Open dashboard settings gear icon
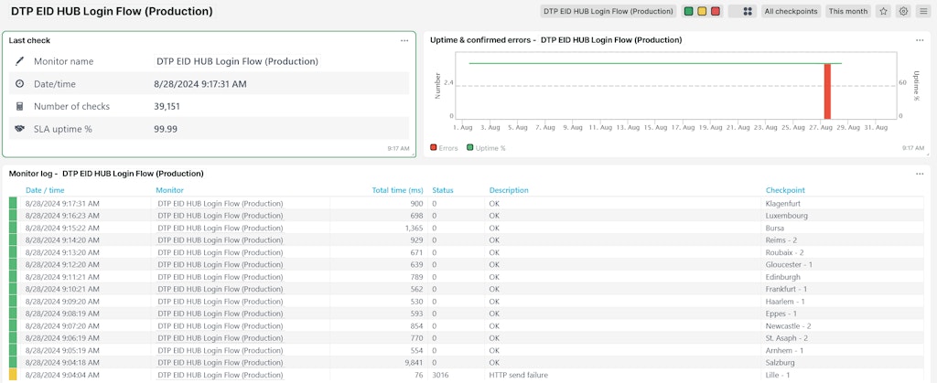 903,12
